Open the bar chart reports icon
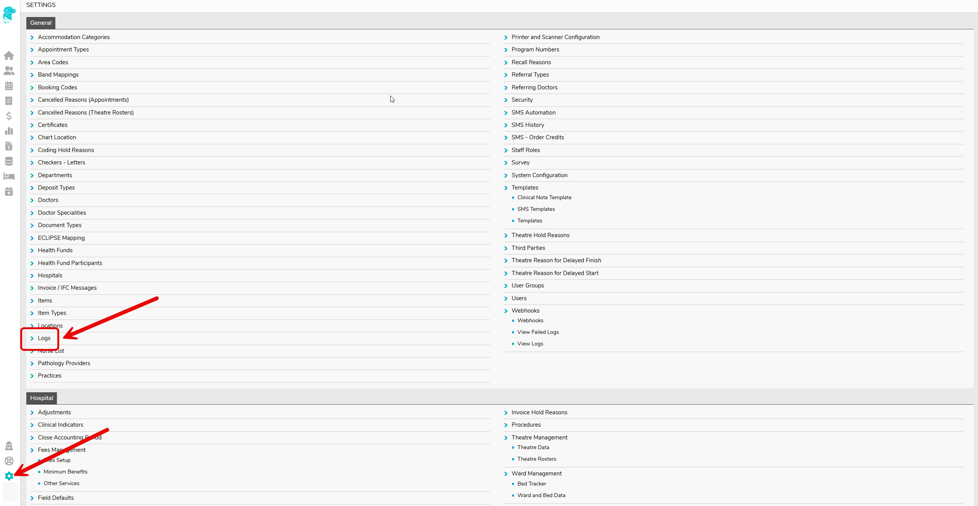978x506 pixels. 9,131
